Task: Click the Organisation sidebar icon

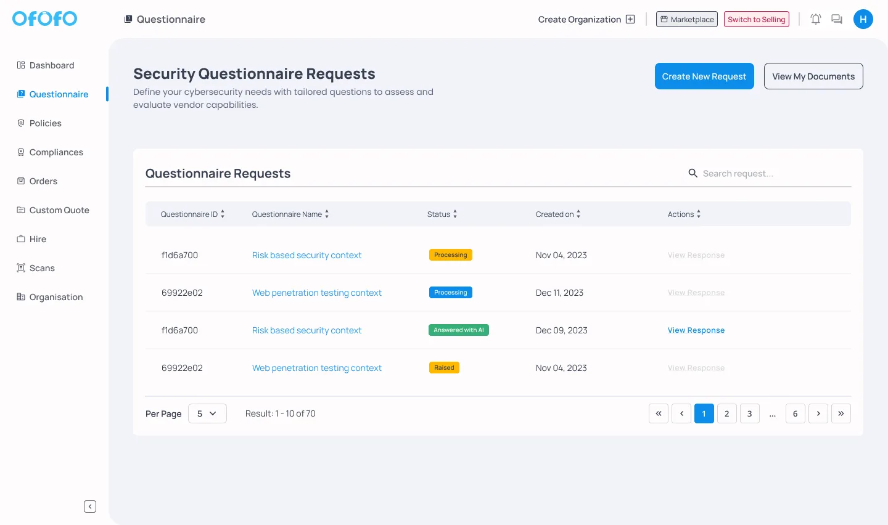Action: (21, 297)
